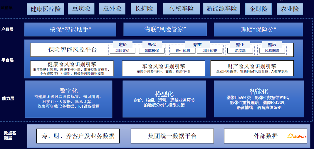The image size is (314, 149).
Task: Click the 车险分风险"评分、画像、提示"体系 line
Action: [x=164, y=72]
